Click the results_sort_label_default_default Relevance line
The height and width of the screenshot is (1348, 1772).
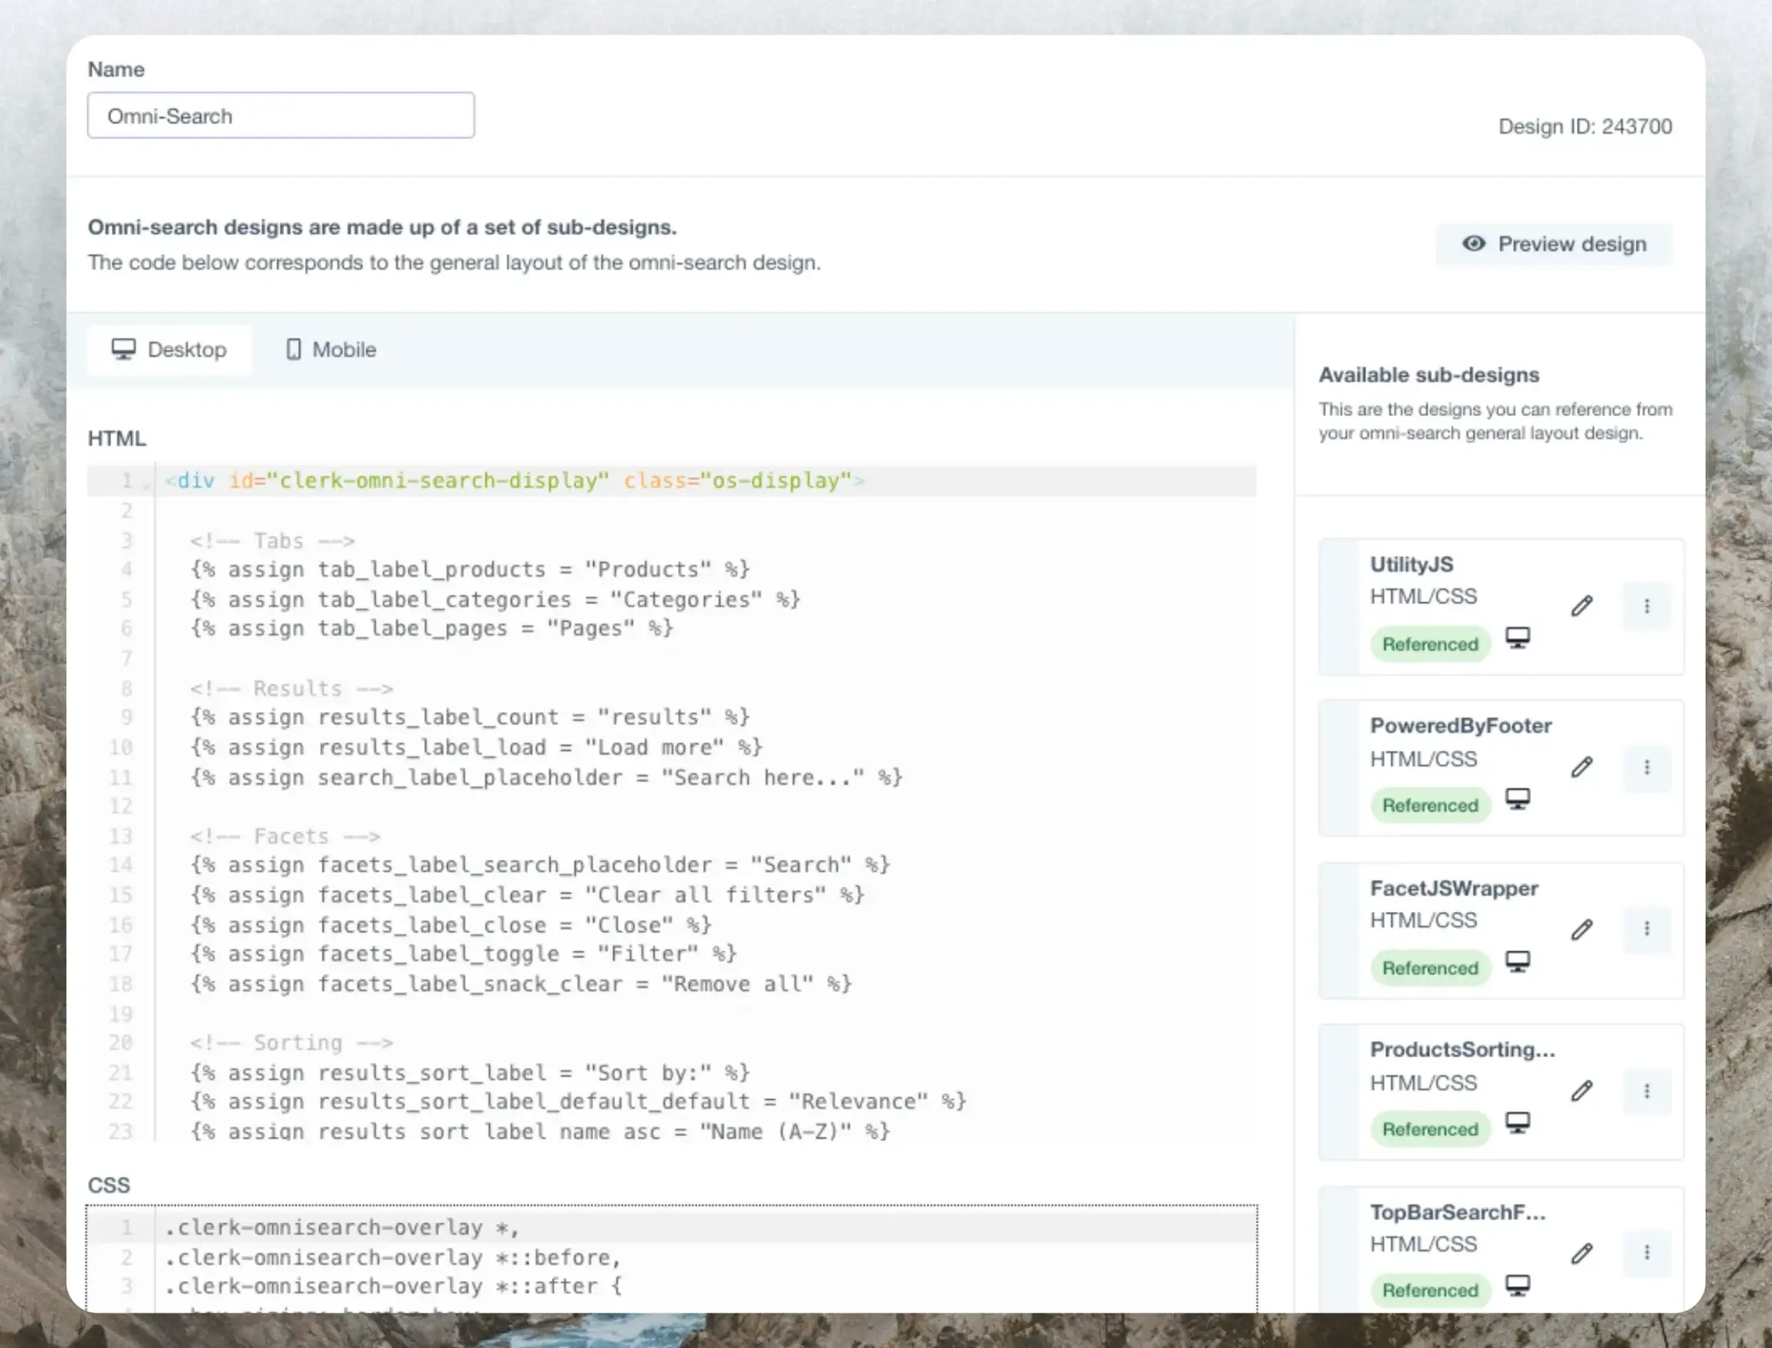point(578,1102)
